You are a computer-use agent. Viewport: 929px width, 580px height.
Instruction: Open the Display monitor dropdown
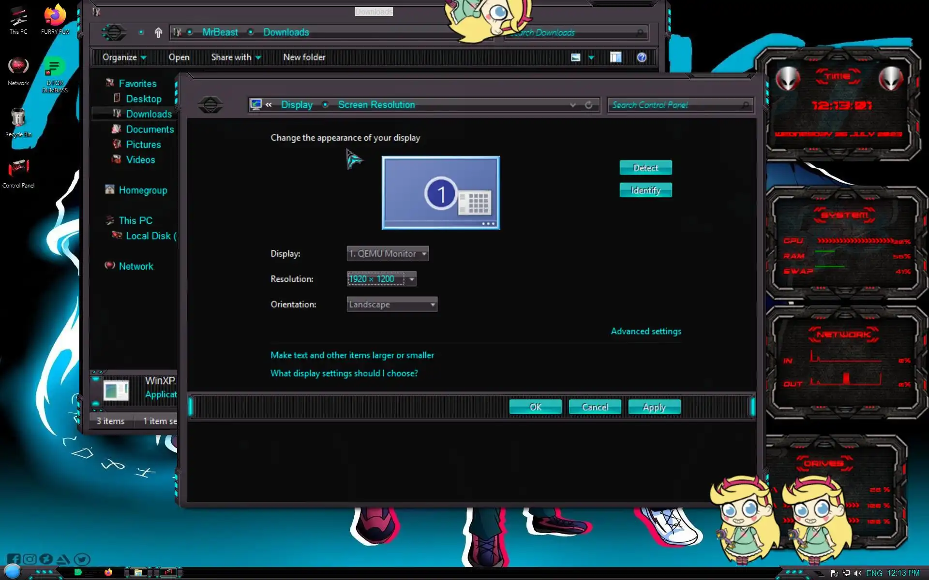[x=388, y=254]
